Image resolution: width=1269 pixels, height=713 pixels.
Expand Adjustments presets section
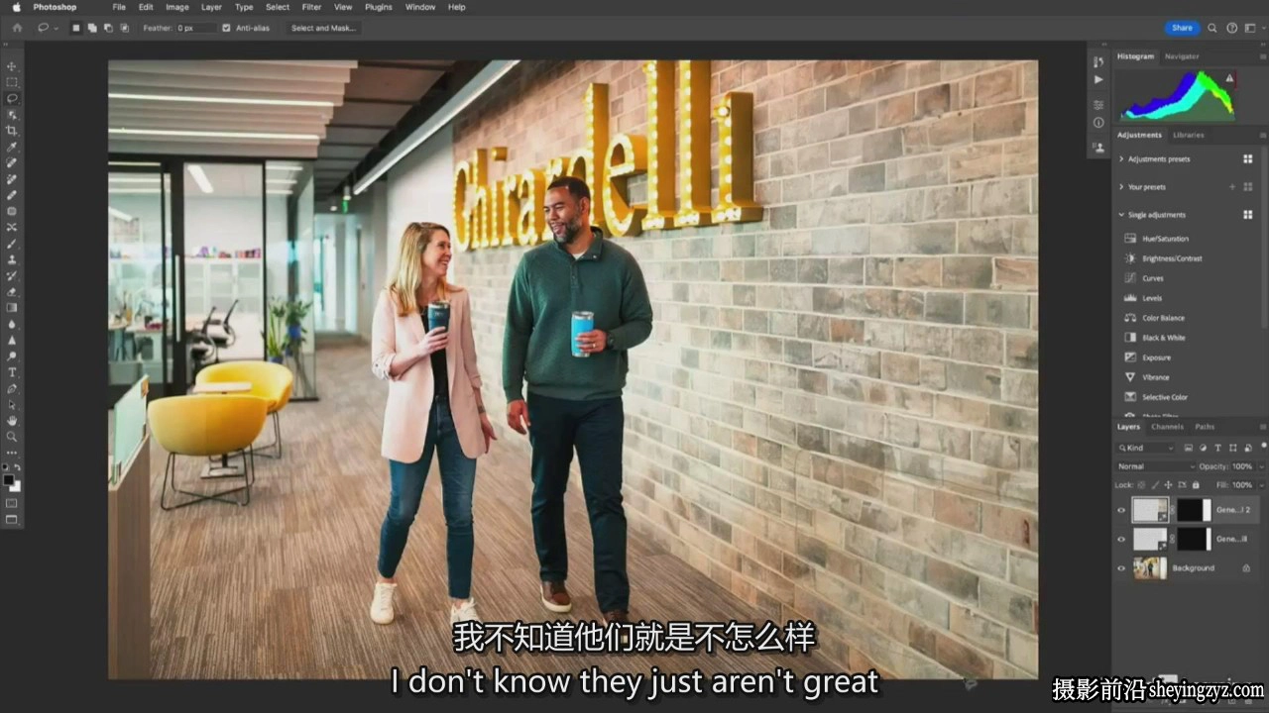pos(1121,158)
